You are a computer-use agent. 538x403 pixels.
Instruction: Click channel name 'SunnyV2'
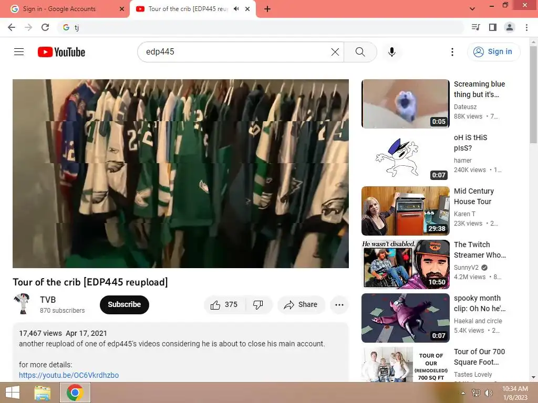[466, 268]
